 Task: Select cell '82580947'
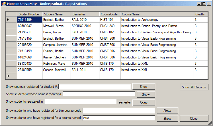tap(30, 26)
